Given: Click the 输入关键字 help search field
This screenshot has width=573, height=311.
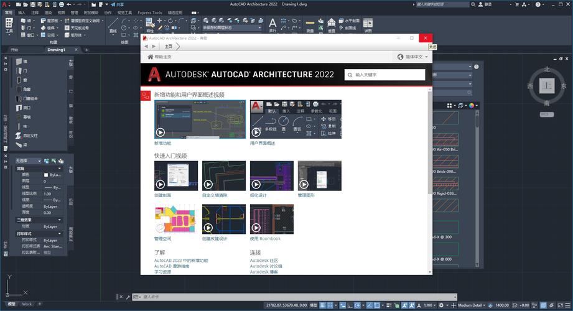Looking at the screenshot, I should pos(385,75).
